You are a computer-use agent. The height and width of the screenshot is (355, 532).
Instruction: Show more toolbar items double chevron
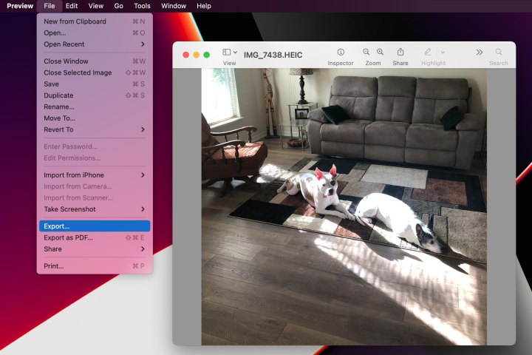479,53
